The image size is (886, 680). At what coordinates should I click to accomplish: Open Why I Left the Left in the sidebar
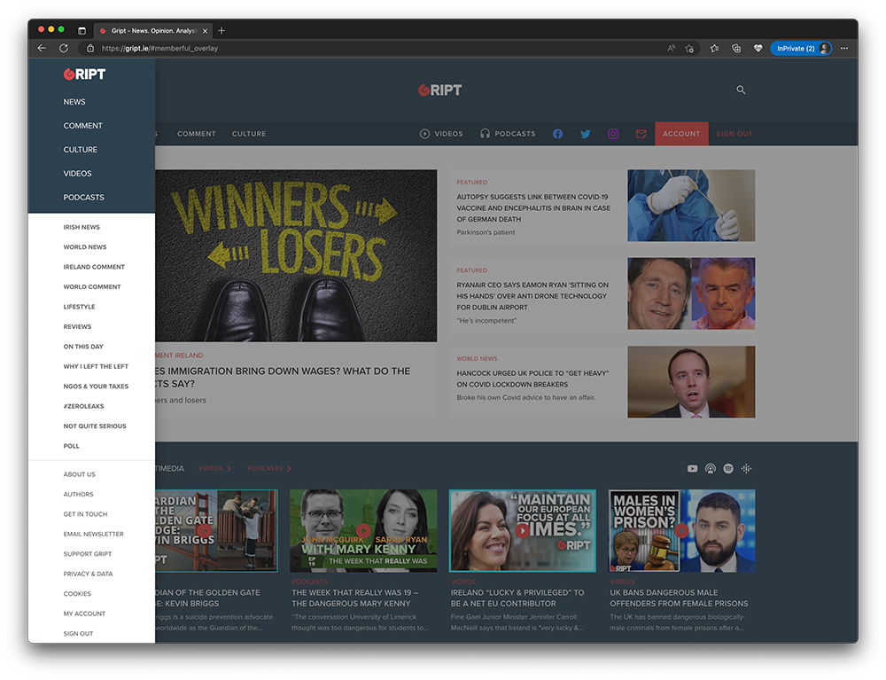96,366
